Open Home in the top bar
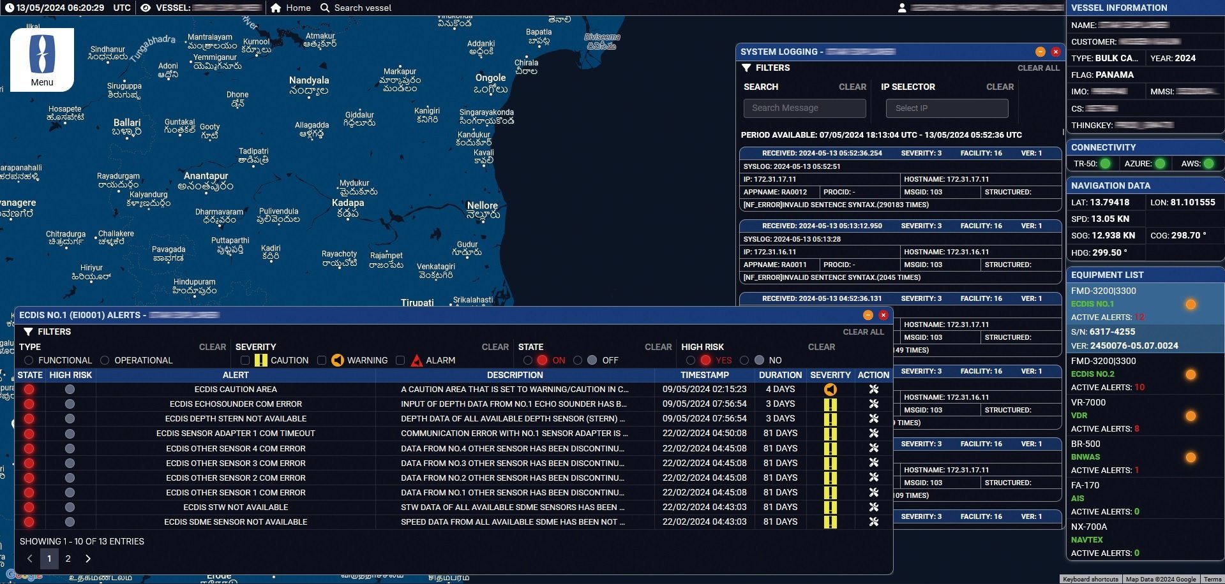This screenshot has width=1225, height=584. (290, 8)
